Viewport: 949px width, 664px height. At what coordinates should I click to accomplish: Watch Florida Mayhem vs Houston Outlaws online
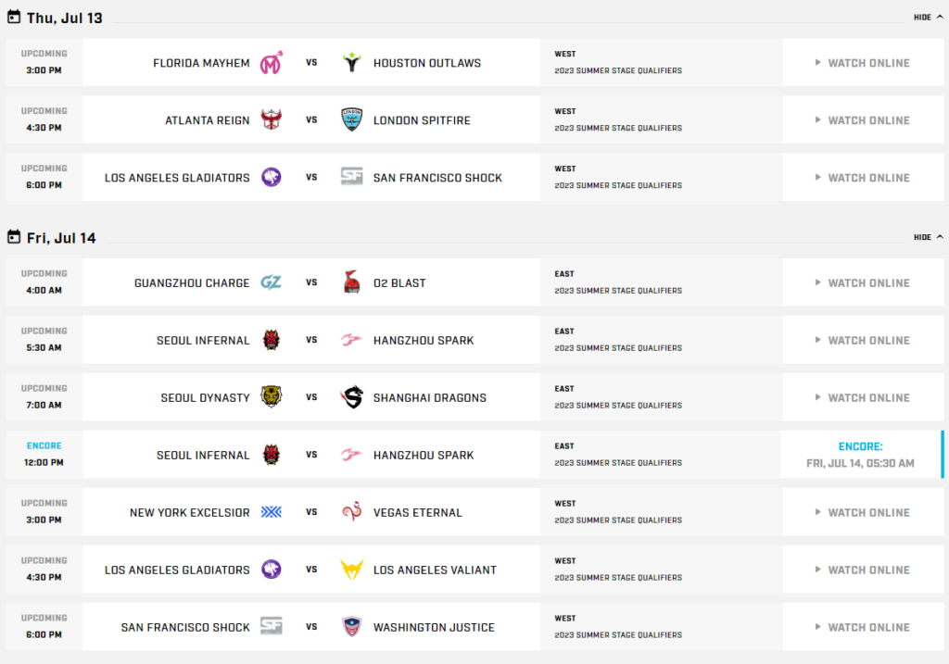863,62
